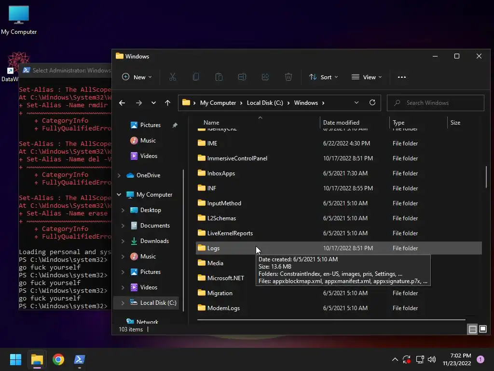This screenshot has height=371, width=494.
Task: Open Pictures pinned in quick access
Action: pyautogui.click(x=151, y=125)
